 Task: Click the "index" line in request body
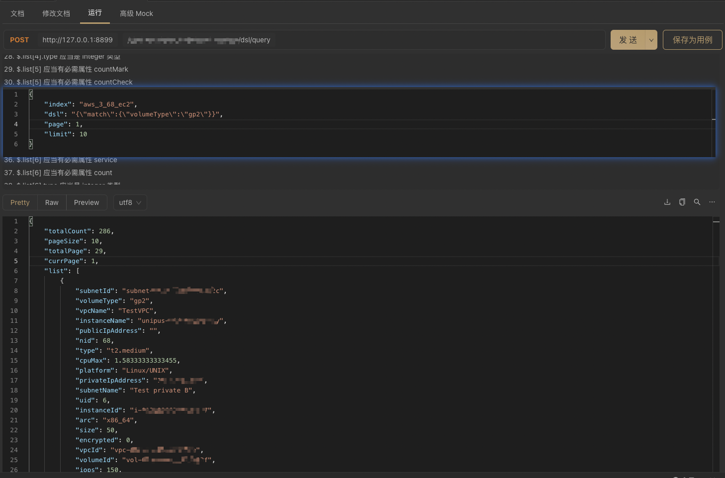[91, 104]
